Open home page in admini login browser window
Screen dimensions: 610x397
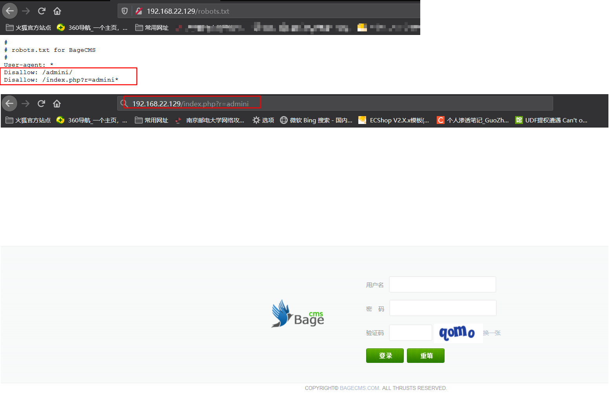point(57,104)
